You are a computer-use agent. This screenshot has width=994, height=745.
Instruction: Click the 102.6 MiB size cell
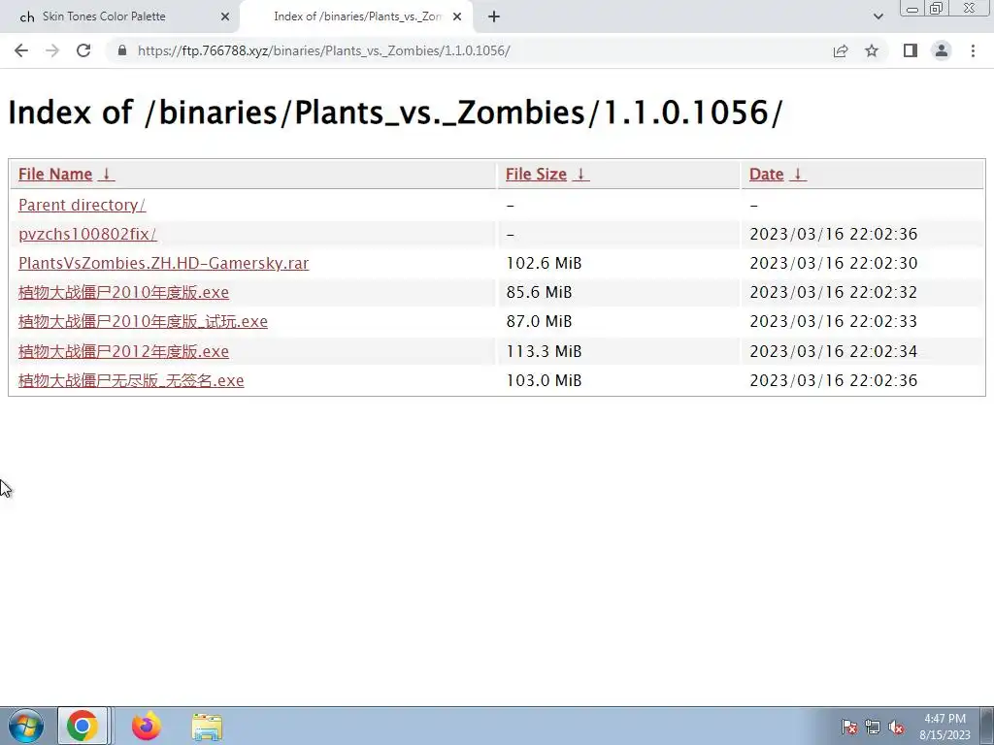(x=544, y=263)
